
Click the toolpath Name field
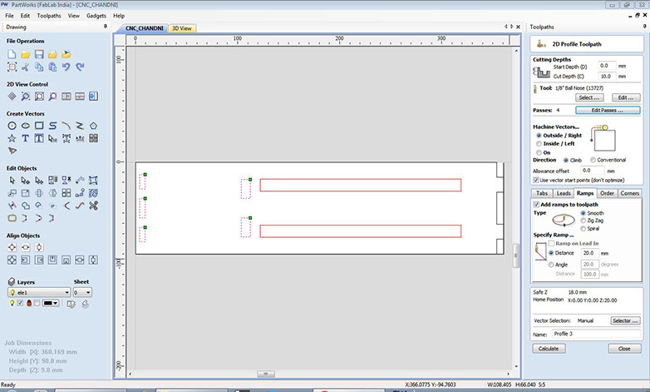(x=596, y=334)
